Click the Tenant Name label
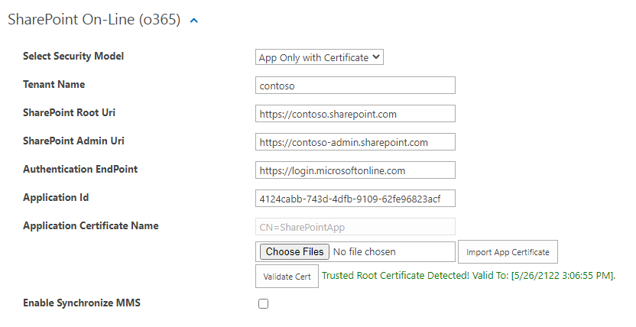Screen dimensions: 636x327 tap(54, 85)
